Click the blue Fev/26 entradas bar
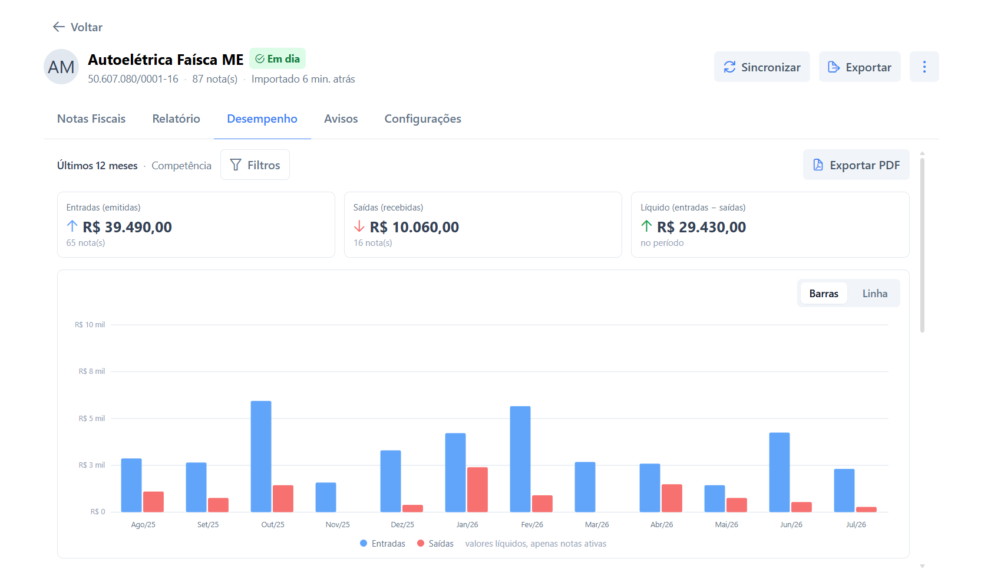The image size is (981, 572). (x=520, y=459)
